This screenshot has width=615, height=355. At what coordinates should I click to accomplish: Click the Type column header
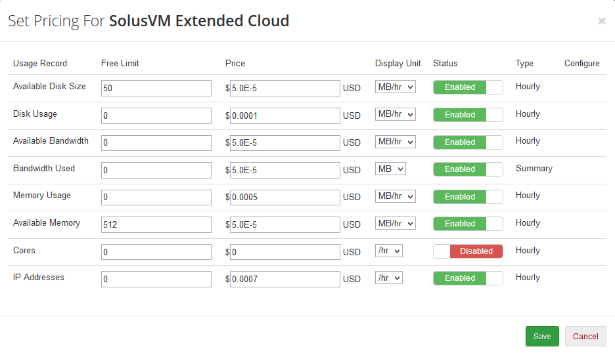(x=524, y=64)
